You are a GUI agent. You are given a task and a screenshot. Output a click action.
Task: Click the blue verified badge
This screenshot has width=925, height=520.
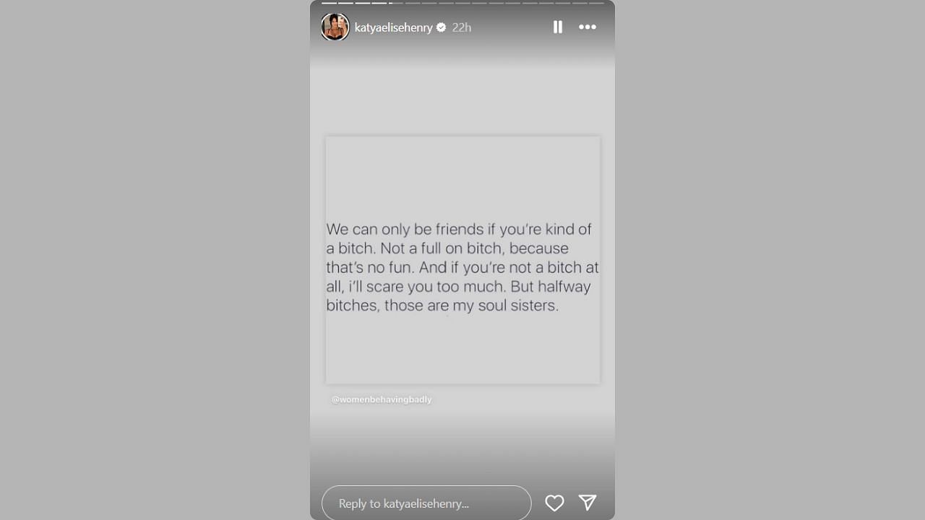[x=441, y=27]
